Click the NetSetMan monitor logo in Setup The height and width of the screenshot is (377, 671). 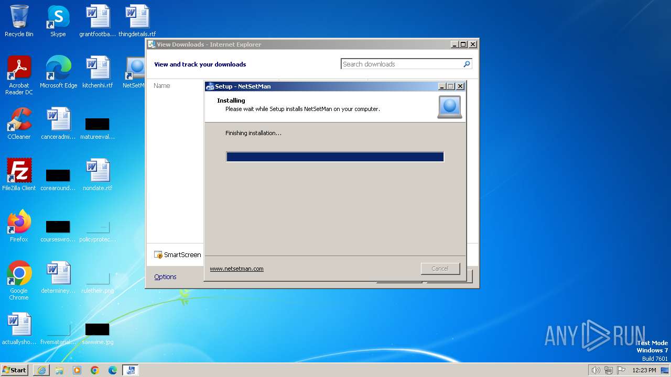tap(450, 107)
